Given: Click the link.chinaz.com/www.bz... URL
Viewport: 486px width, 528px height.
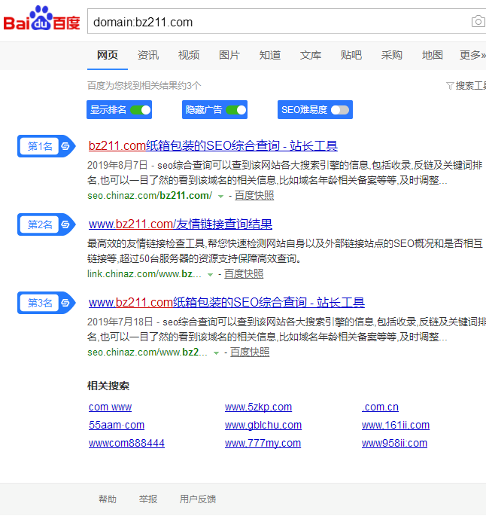Looking at the screenshot, I should 144,273.
